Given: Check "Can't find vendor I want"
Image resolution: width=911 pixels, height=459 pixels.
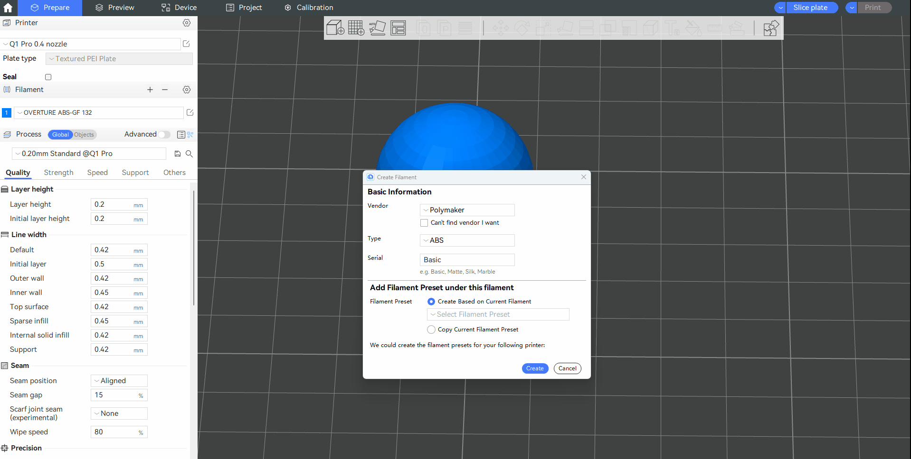Looking at the screenshot, I should (x=424, y=223).
